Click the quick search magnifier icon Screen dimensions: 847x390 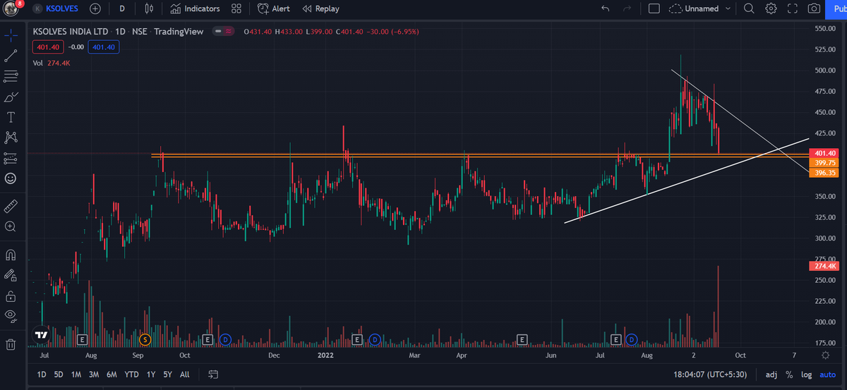(750, 8)
